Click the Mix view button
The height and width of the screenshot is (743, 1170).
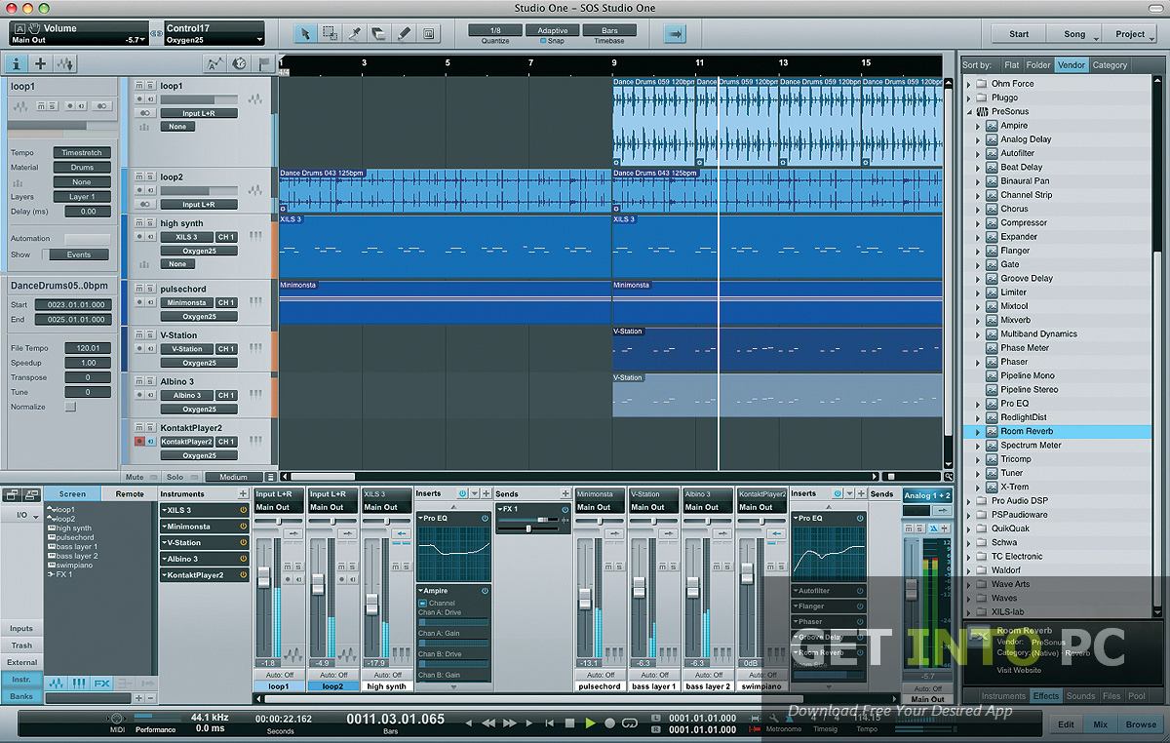[x=1100, y=724]
